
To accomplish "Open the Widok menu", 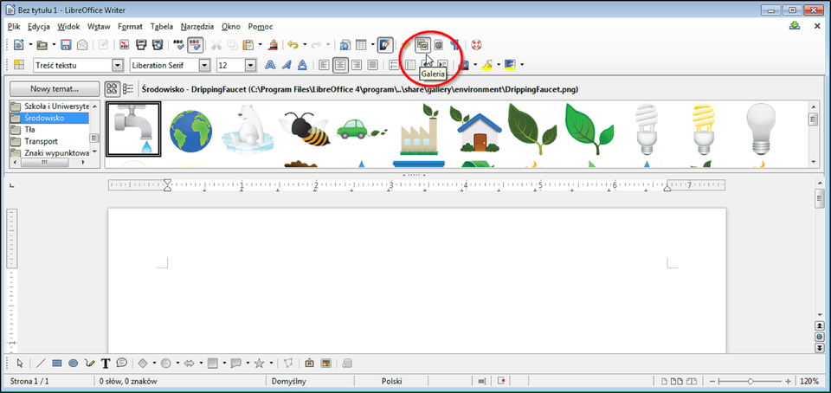I will pyautogui.click(x=69, y=27).
